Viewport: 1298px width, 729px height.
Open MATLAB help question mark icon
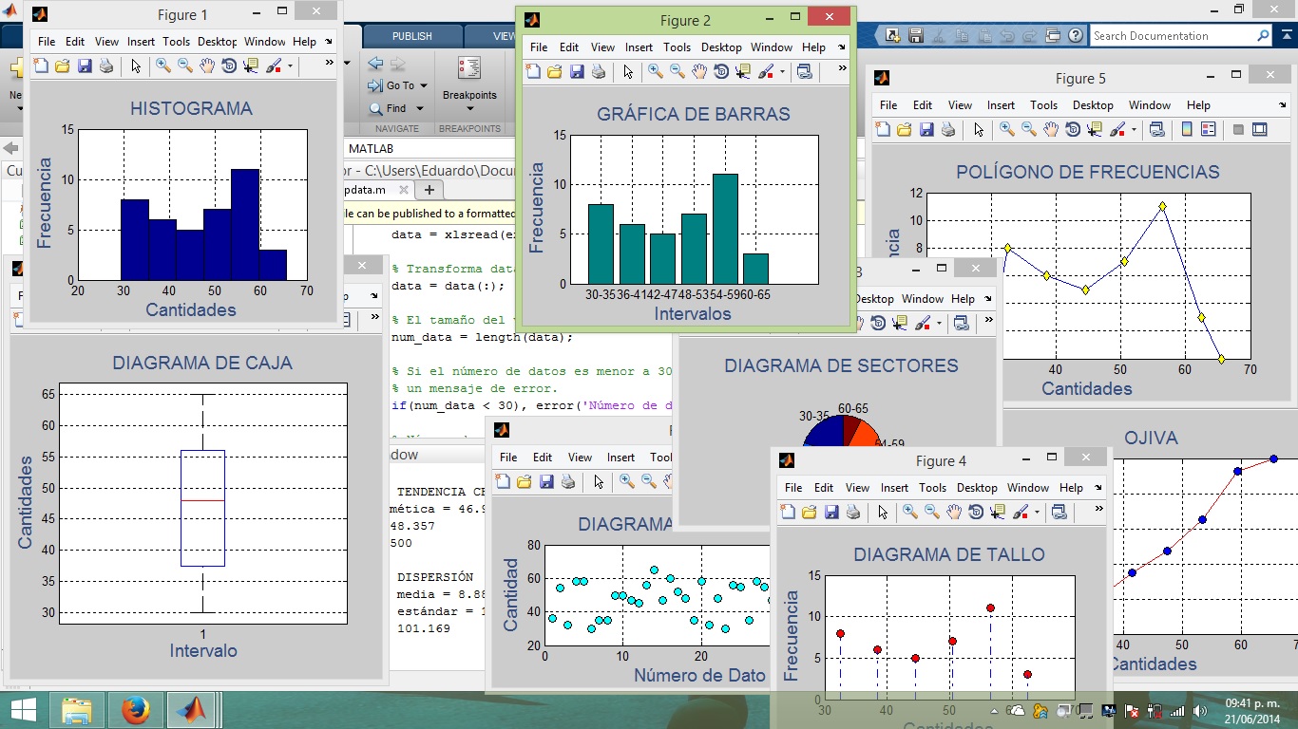[x=1075, y=36]
